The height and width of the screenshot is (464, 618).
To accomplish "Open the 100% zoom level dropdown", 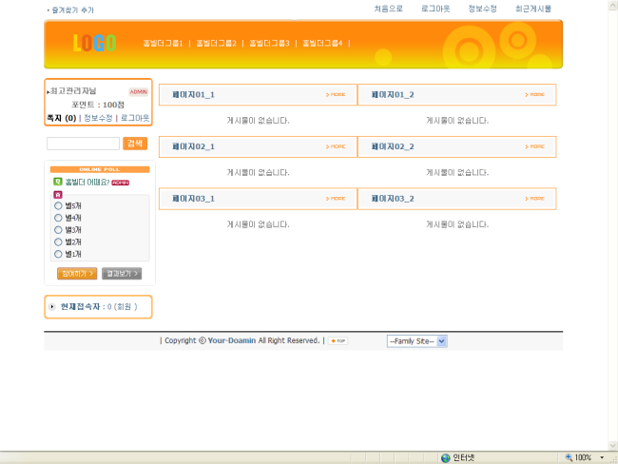I will (601, 457).
